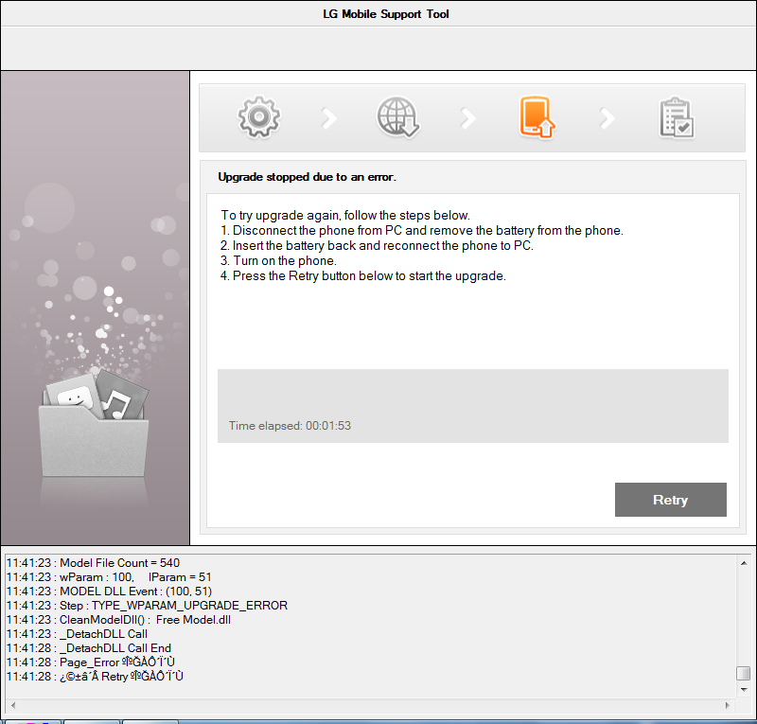The height and width of the screenshot is (724, 757).
Task: Click instruction '2. Insert the battery back'
Action: click(377, 245)
